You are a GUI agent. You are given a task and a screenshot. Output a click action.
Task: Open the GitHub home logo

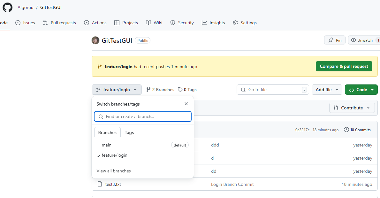click(8, 8)
